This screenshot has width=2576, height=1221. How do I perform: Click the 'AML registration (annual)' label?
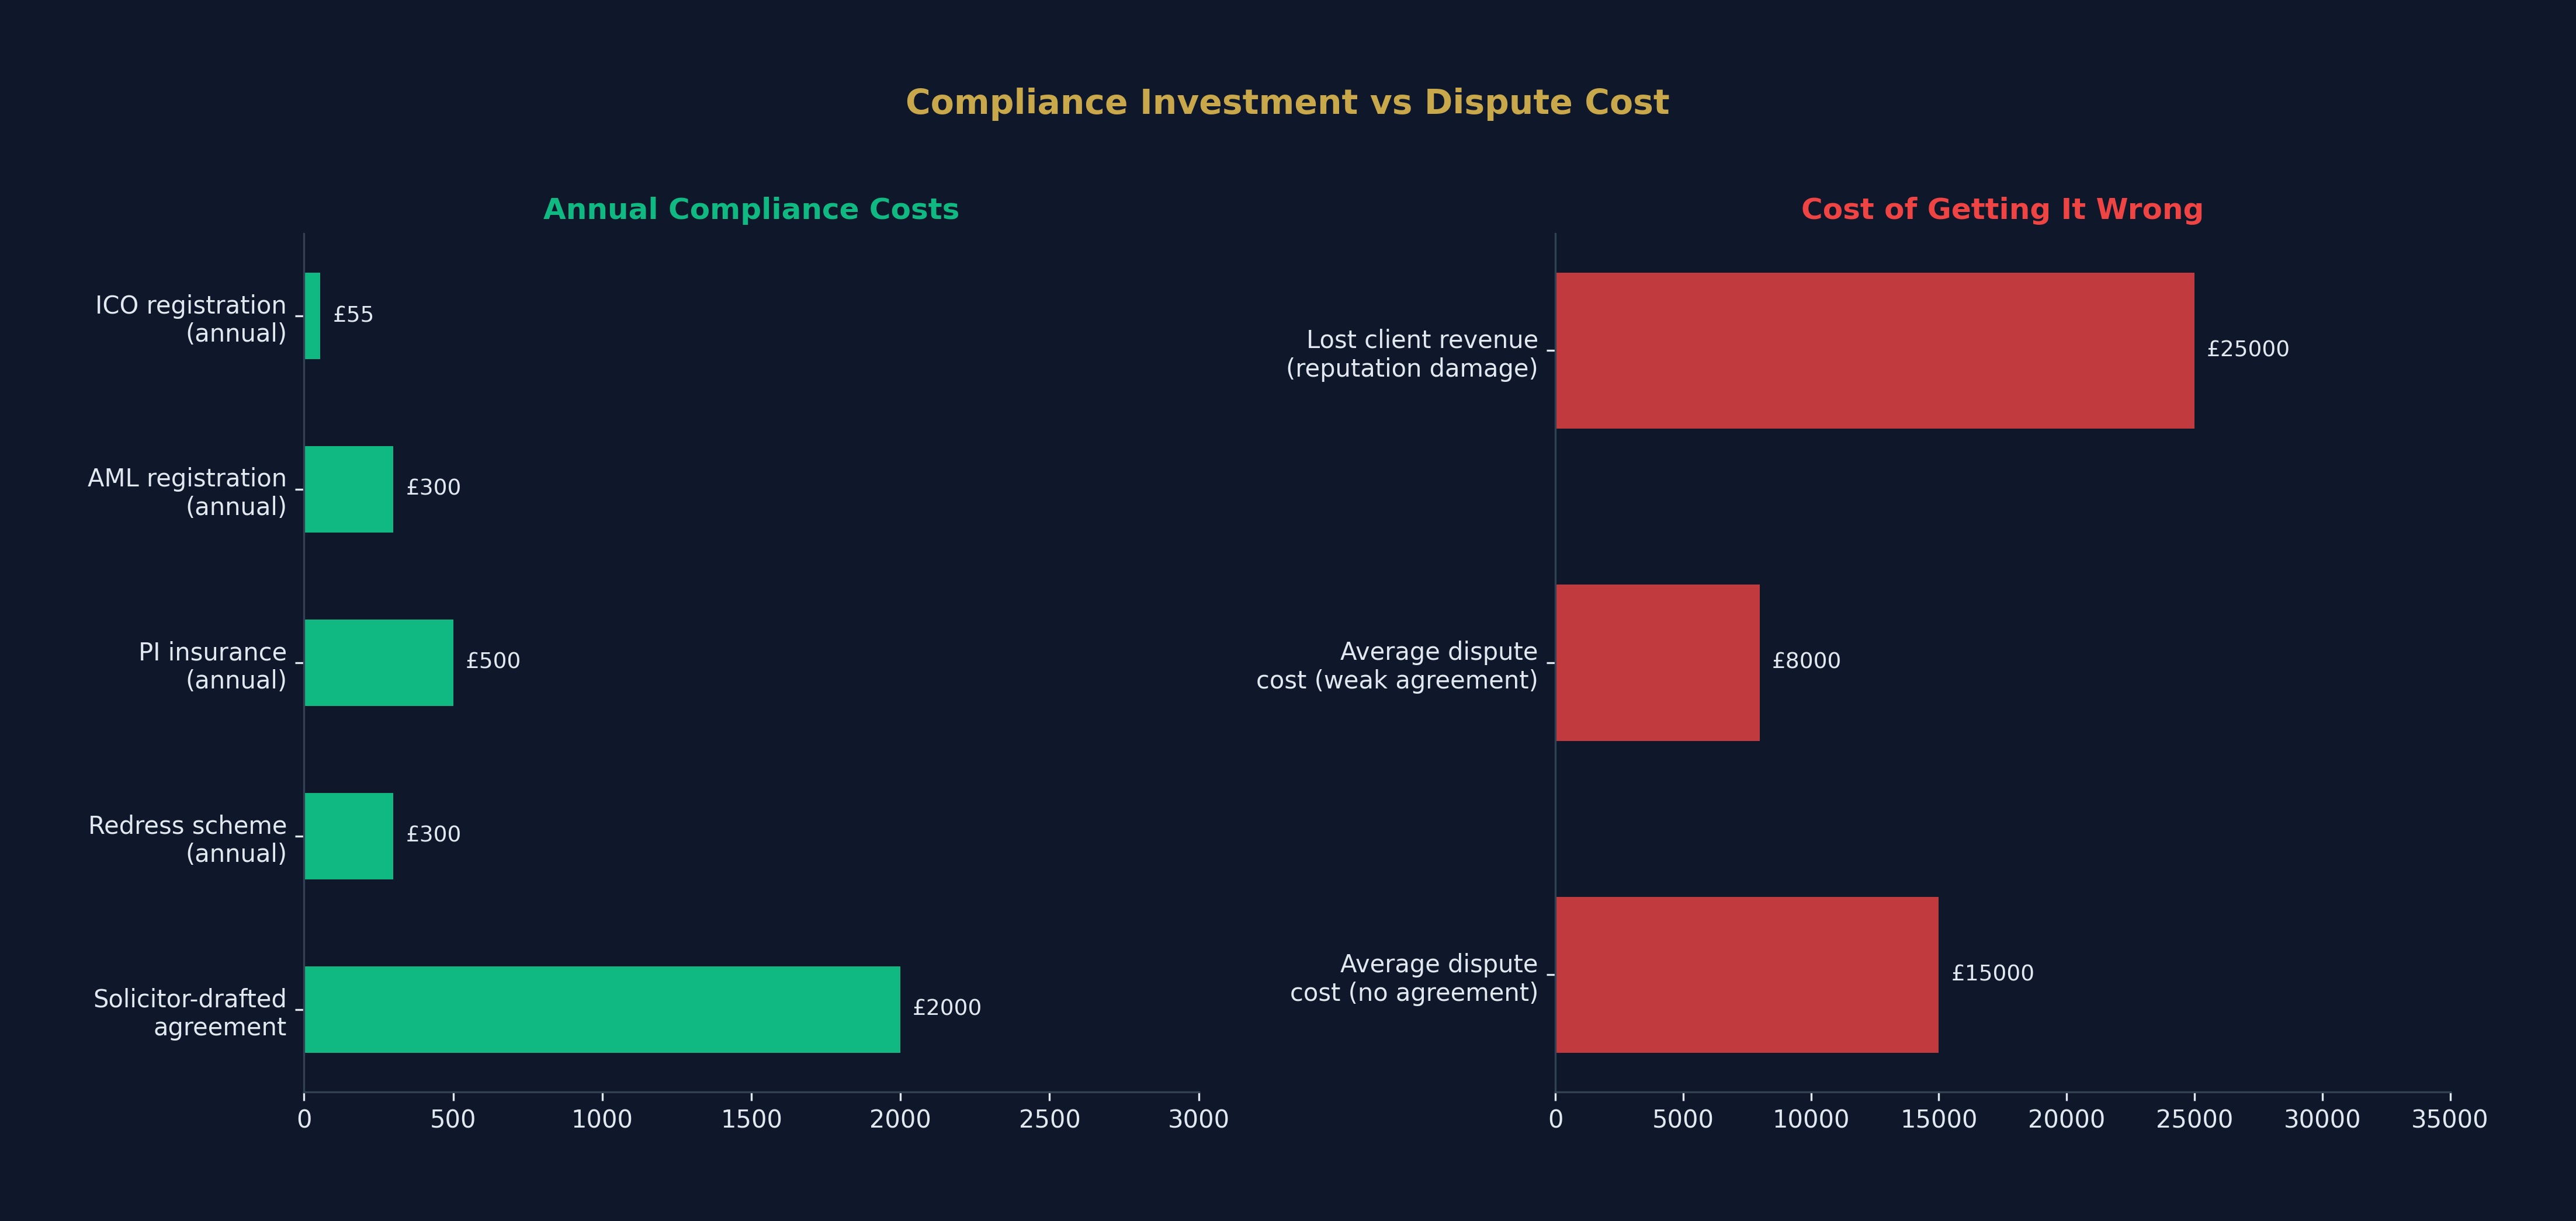click(187, 492)
